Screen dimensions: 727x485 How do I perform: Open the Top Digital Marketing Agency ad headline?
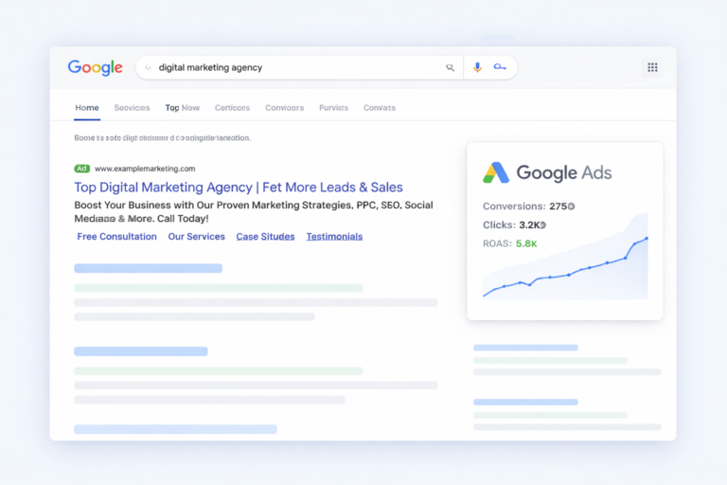238,188
